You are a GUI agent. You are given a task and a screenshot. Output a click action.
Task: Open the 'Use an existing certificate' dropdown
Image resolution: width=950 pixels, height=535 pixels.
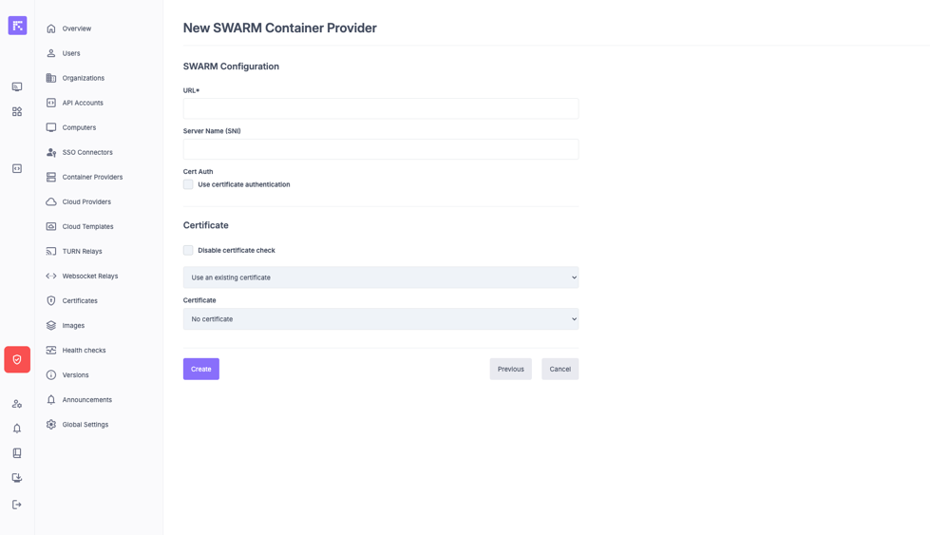[380, 277]
